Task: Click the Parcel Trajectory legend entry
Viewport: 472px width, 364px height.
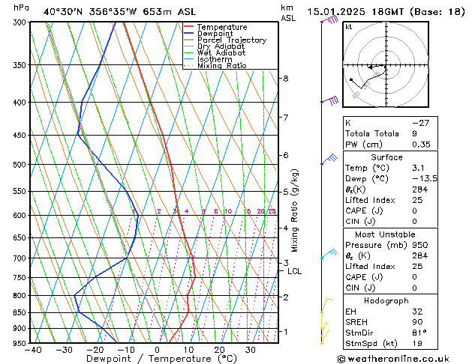Action: [x=228, y=40]
